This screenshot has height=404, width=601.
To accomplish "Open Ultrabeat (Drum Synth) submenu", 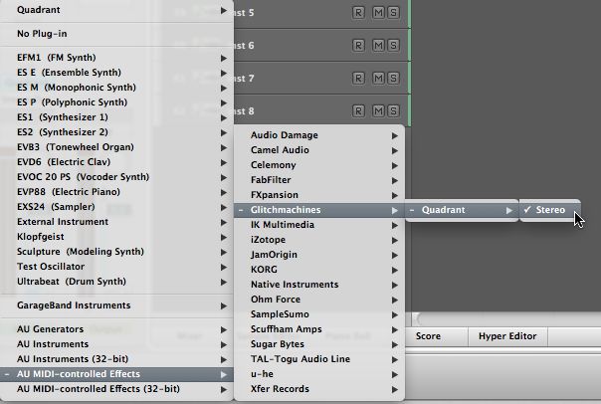I will (116, 282).
